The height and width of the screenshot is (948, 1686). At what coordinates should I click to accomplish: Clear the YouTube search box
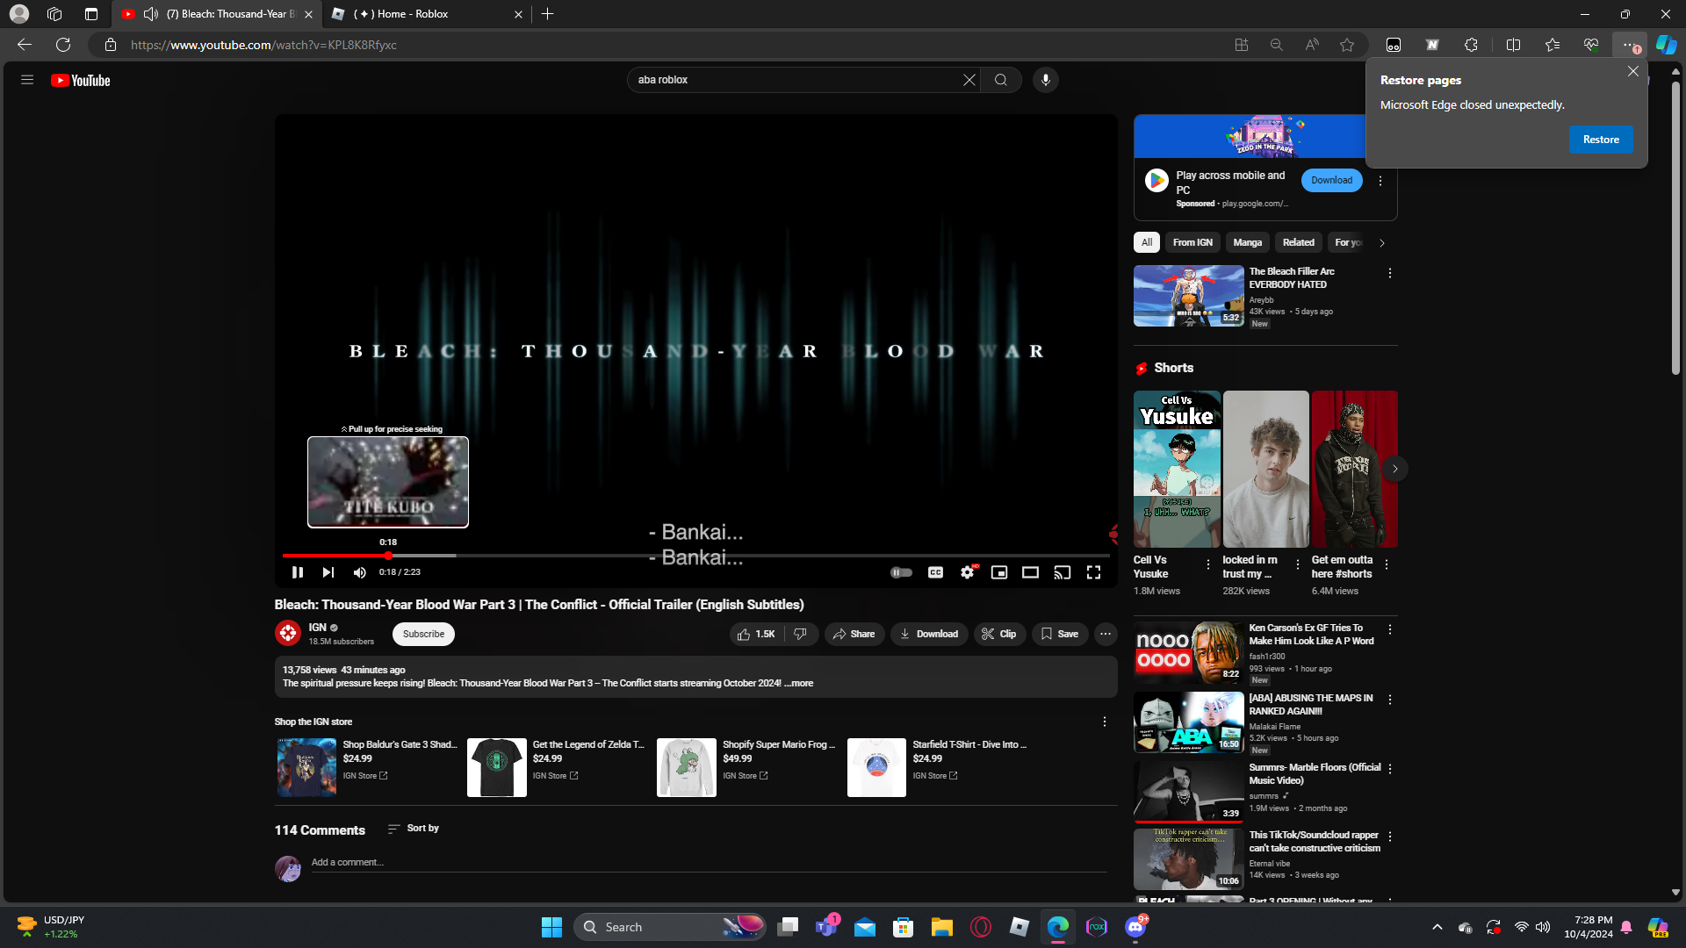tap(969, 80)
